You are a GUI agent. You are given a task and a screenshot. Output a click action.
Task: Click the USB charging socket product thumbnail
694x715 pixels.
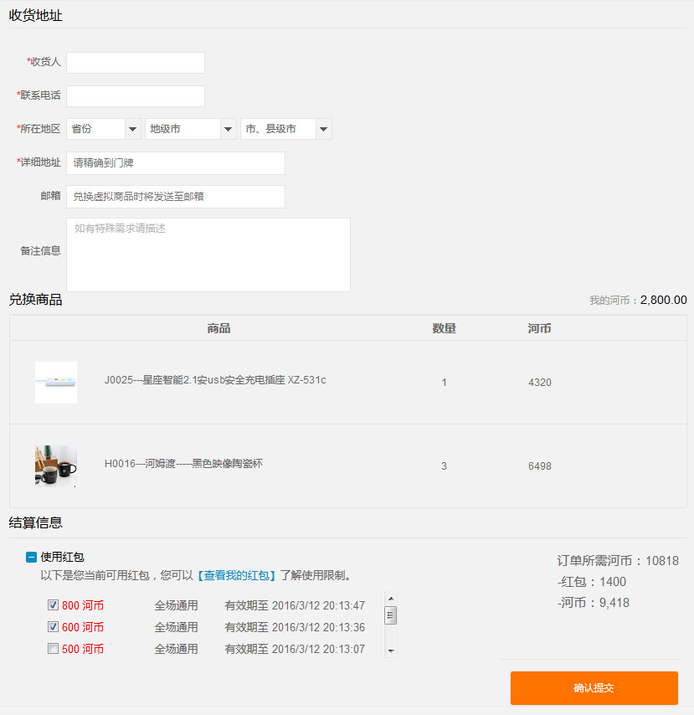point(56,383)
